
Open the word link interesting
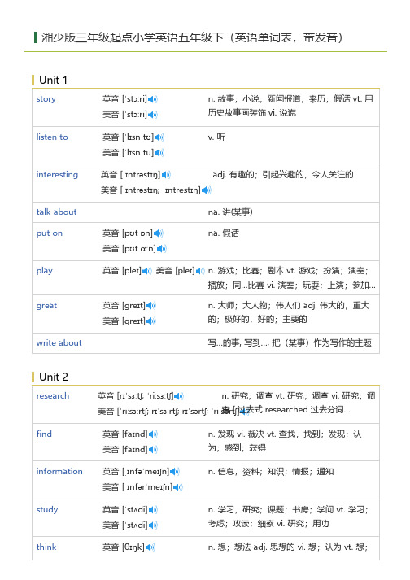point(57,175)
